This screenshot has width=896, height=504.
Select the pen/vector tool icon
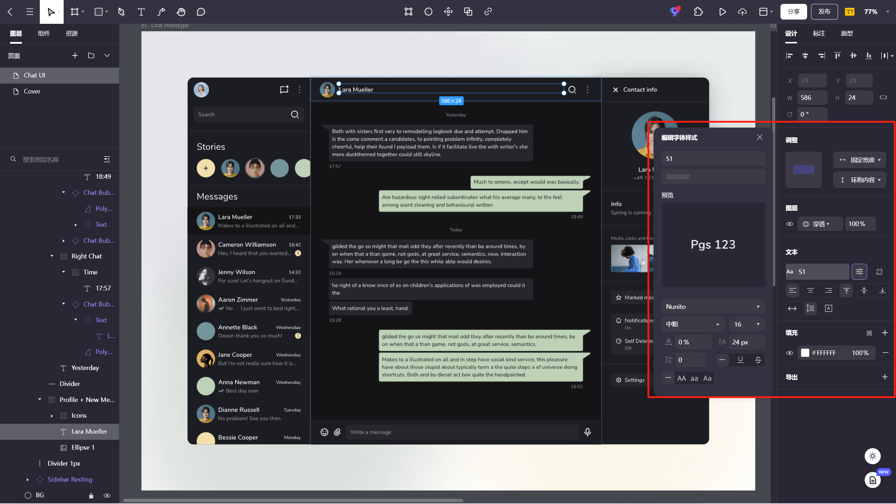click(121, 11)
